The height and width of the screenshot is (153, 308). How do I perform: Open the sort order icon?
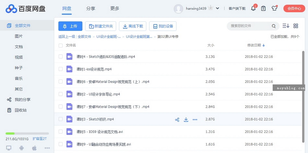(286, 26)
